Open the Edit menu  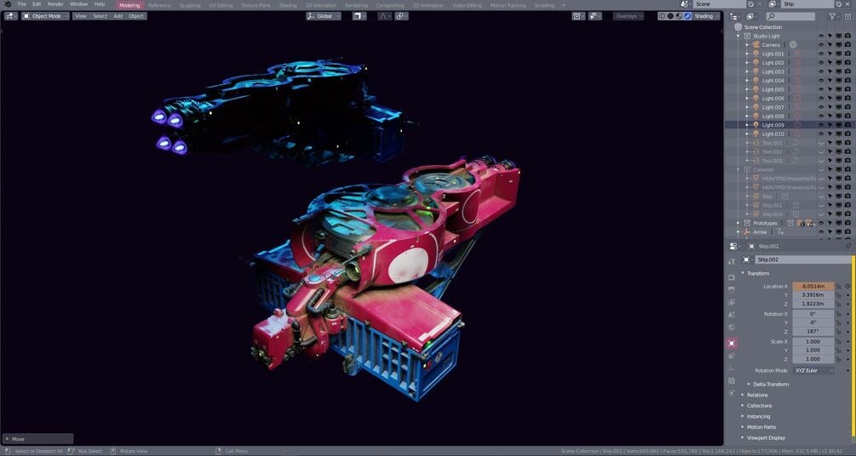tap(37, 4)
